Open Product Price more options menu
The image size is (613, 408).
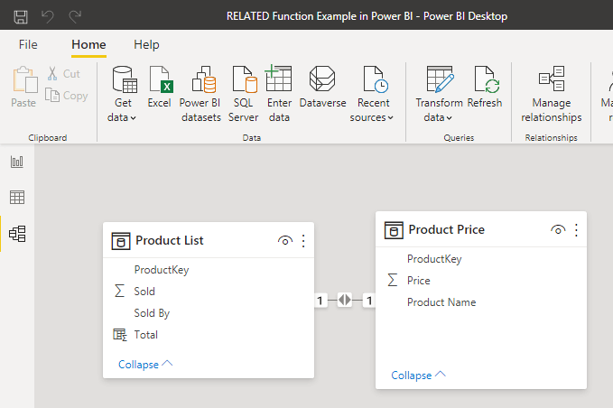coord(576,230)
